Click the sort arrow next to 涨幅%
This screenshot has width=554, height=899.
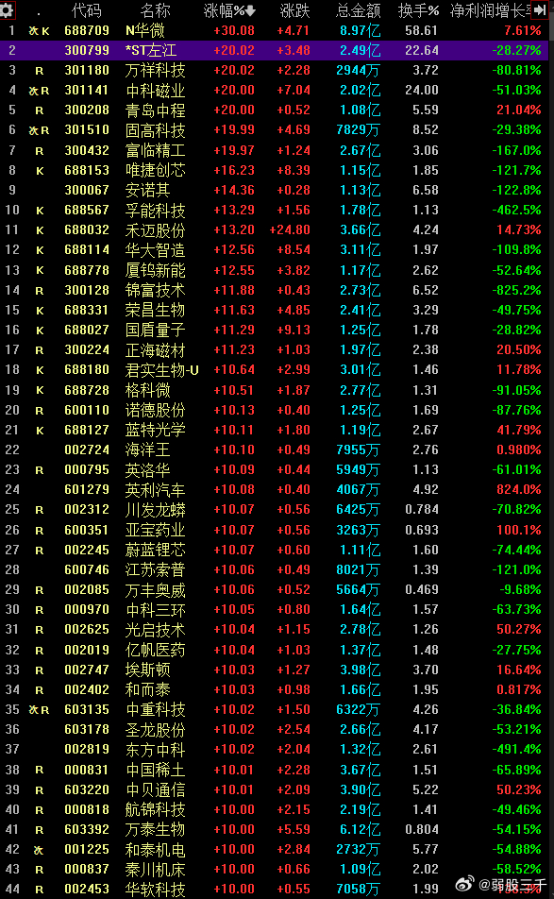pyautogui.click(x=250, y=10)
